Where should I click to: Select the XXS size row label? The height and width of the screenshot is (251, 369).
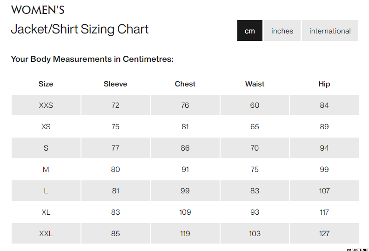(x=46, y=106)
